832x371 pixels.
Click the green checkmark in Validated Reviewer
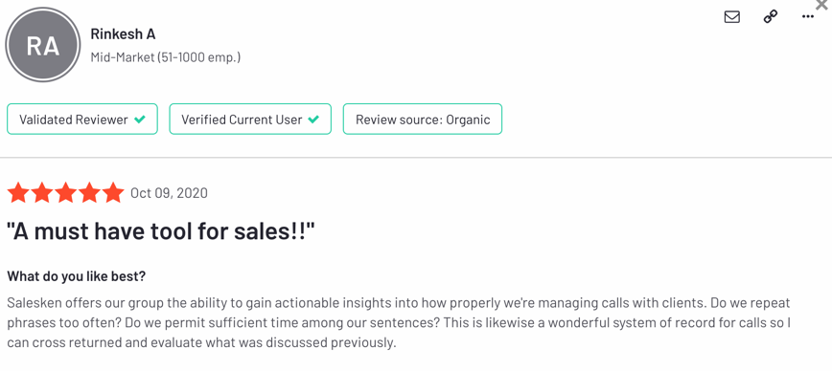pyautogui.click(x=140, y=120)
